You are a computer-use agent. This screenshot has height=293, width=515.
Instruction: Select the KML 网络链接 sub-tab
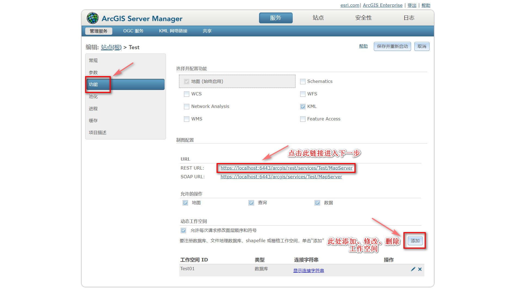pyautogui.click(x=173, y=31)
